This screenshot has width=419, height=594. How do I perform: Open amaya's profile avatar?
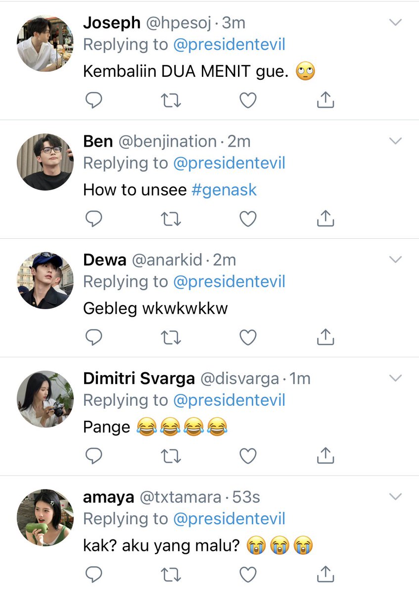[45, 518]
